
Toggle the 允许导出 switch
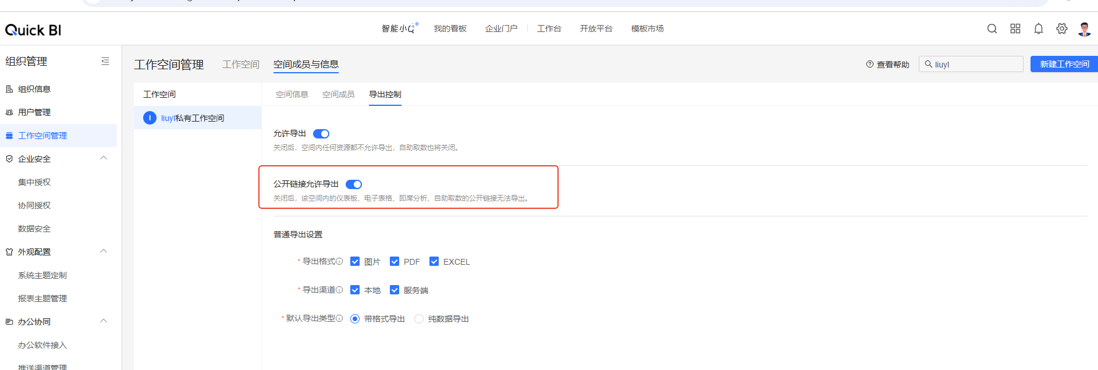(321, 134)
